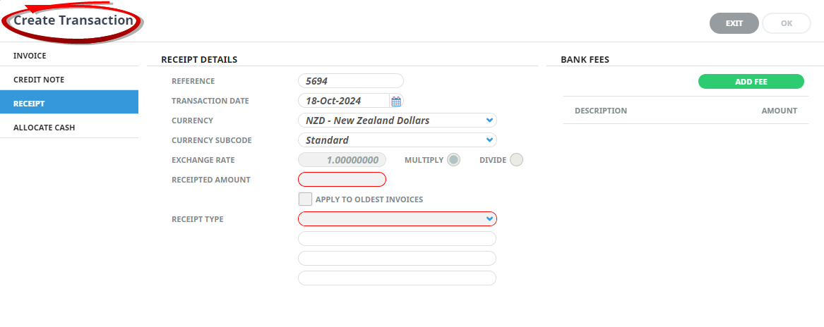Click first blank field below Receipt Type
This screenshot has width=824, height=327.
click(x=397, y=239)
